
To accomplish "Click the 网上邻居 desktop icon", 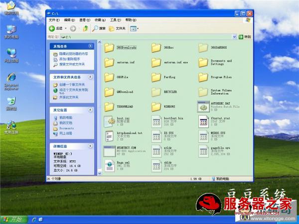I will coord(11,55).
